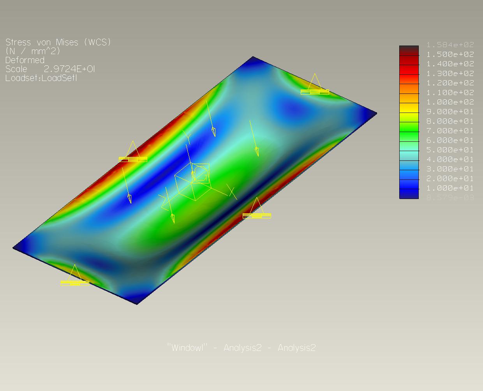Click the legend value 1.500e+02
The height and width of the screenshot is (391, 483).
(x=450, y=54)
